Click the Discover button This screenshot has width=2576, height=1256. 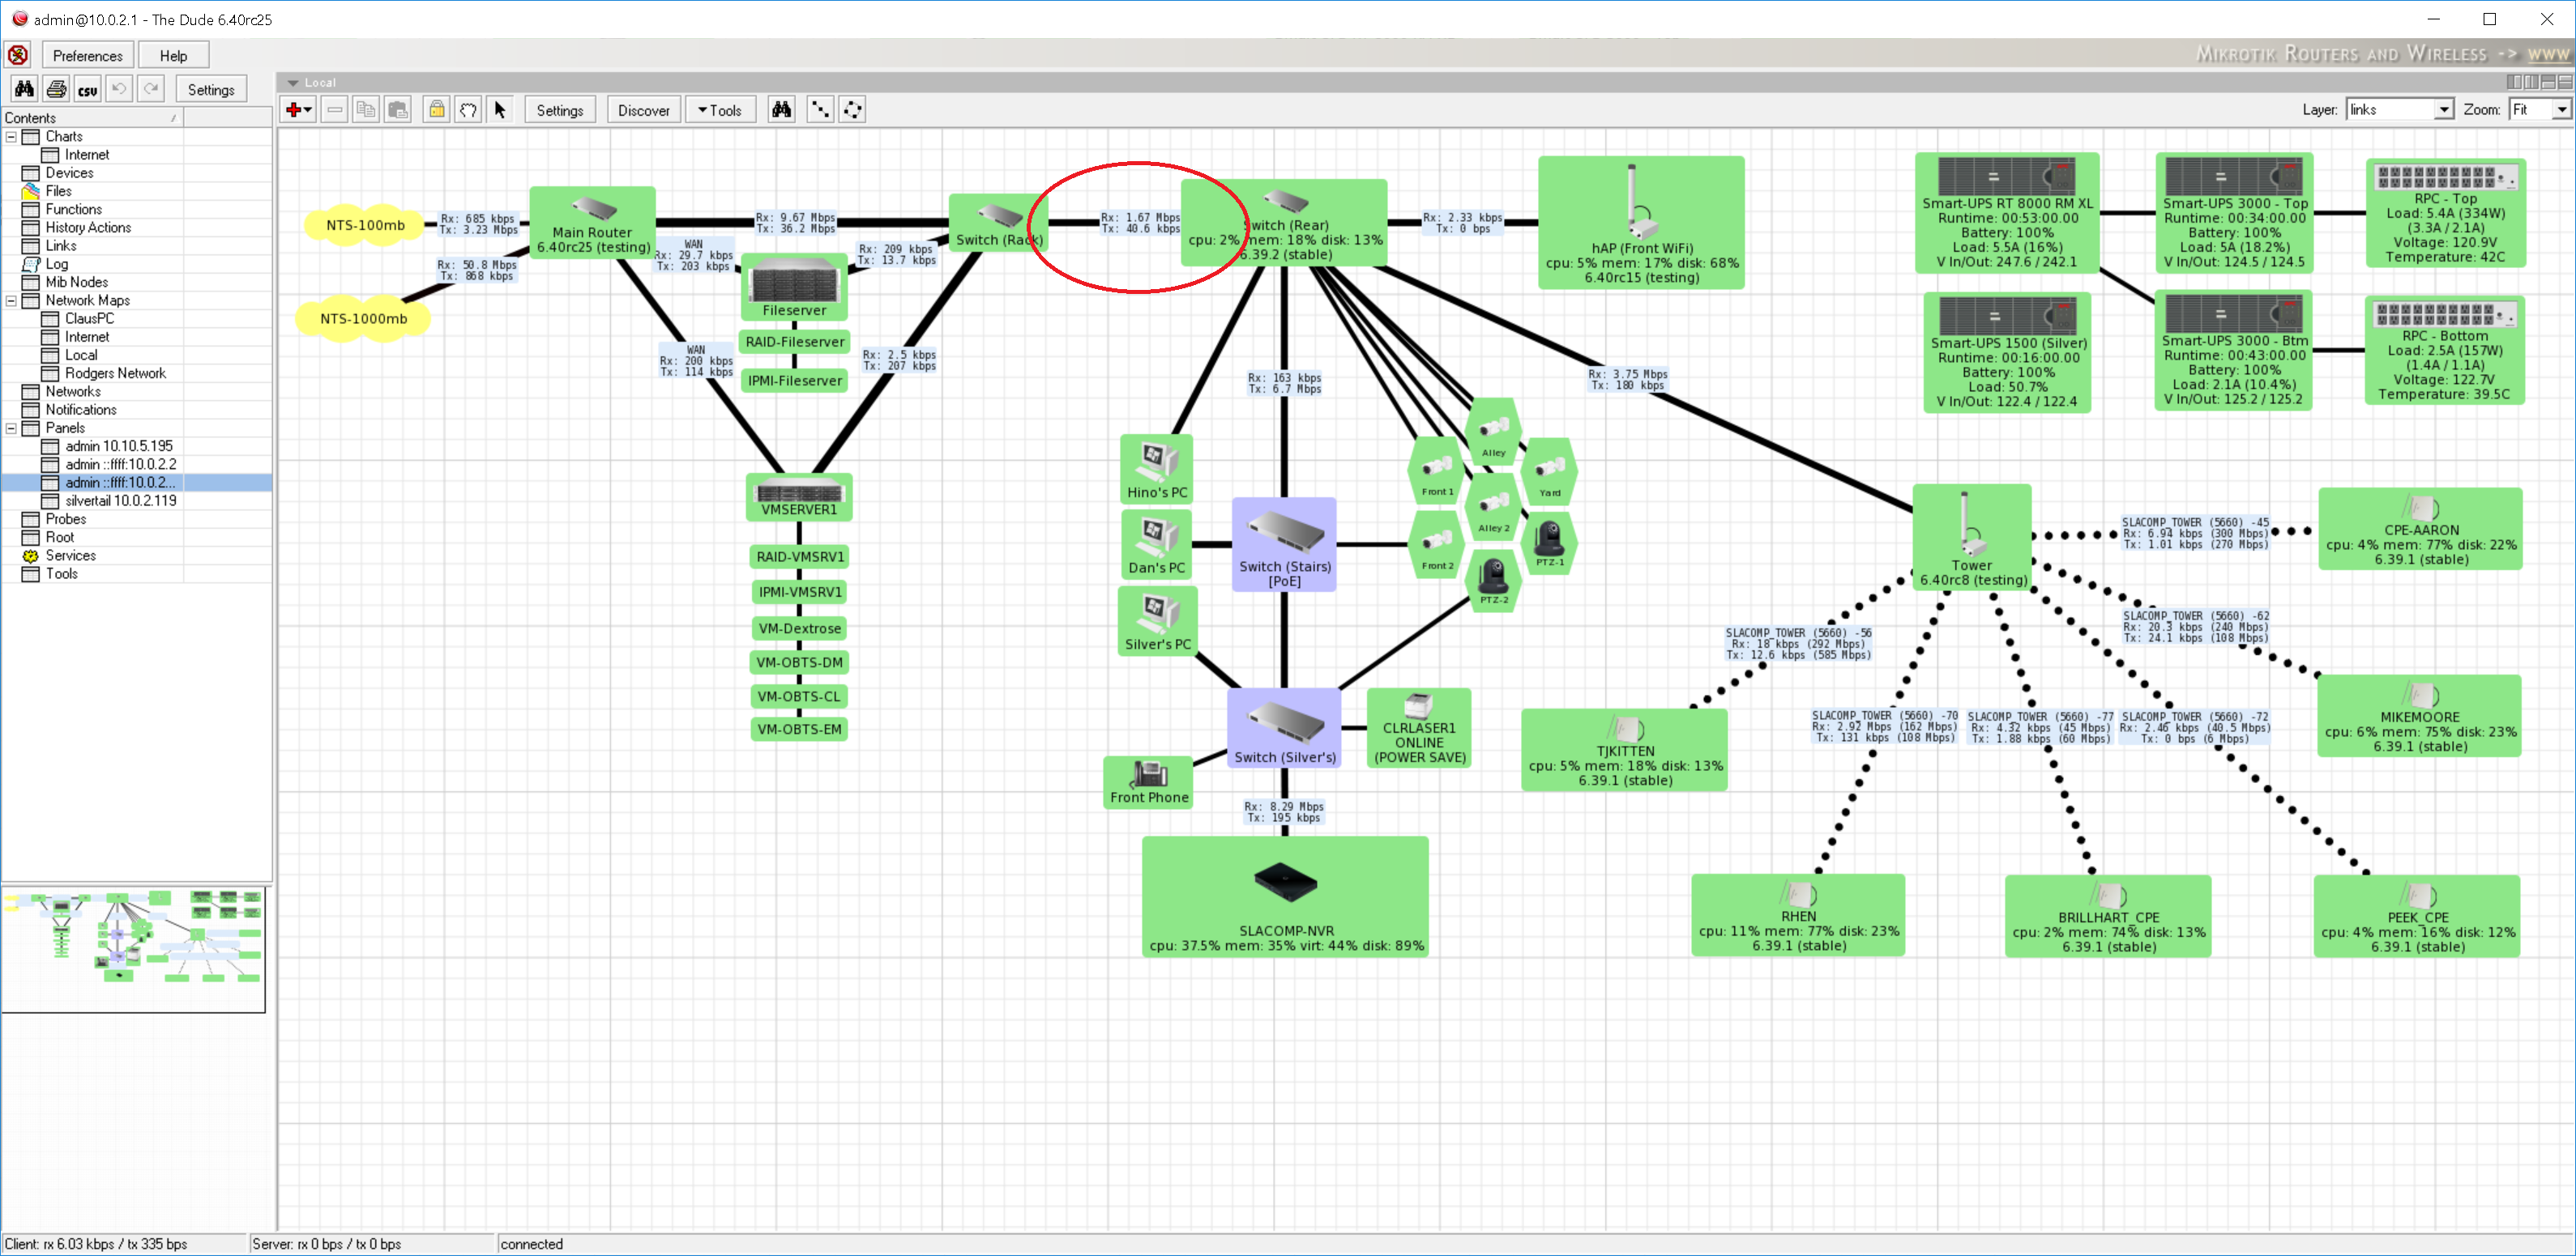[x=643, y=110]
